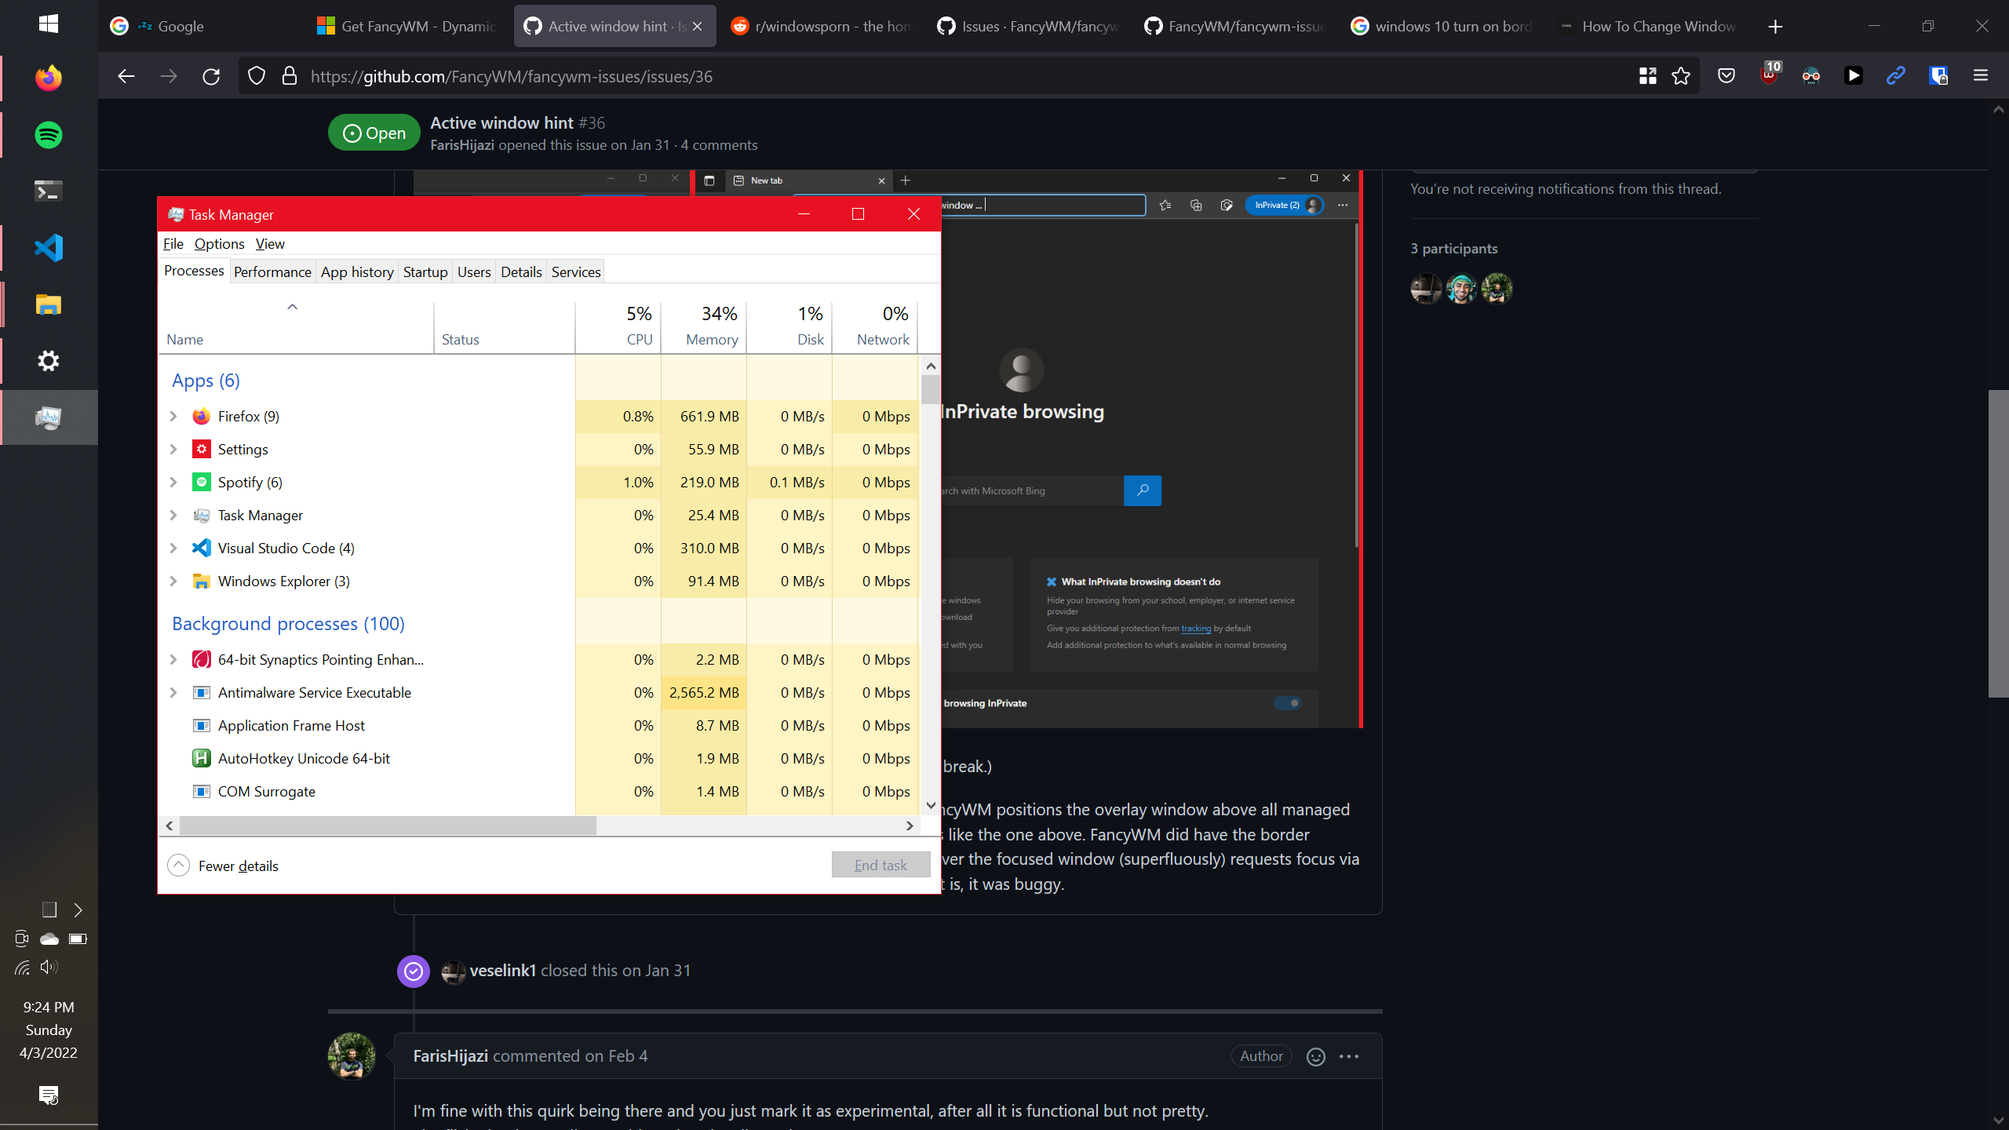Click the Enhanced Tracking Protection shield icon

tap(257, 76)
